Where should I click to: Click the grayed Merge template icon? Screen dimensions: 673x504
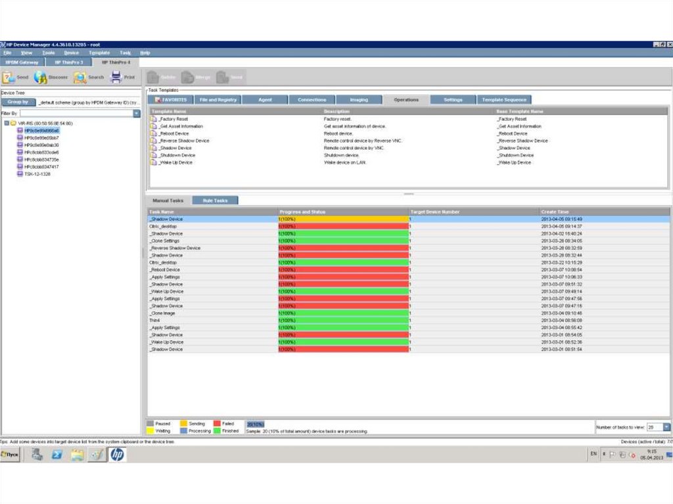click(187, 78)
